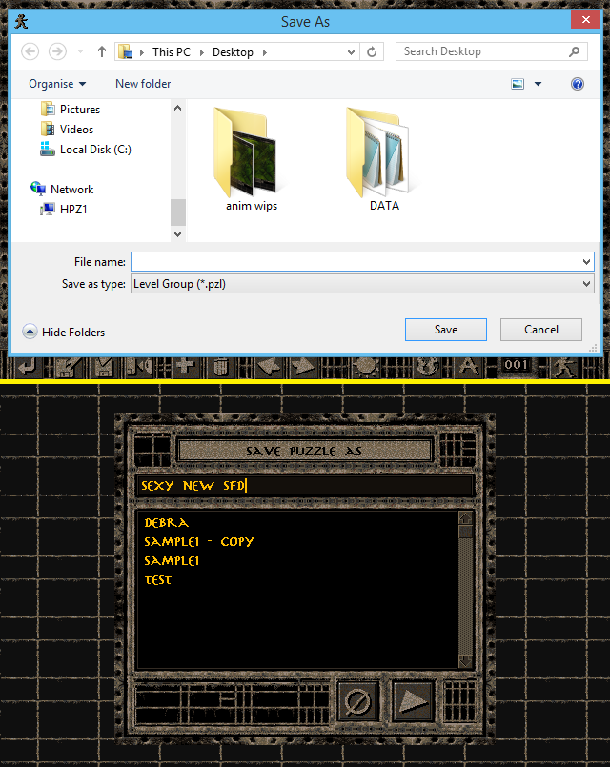Open the Save as type combo box
The image size is (610, 767).
pos(362,284)
